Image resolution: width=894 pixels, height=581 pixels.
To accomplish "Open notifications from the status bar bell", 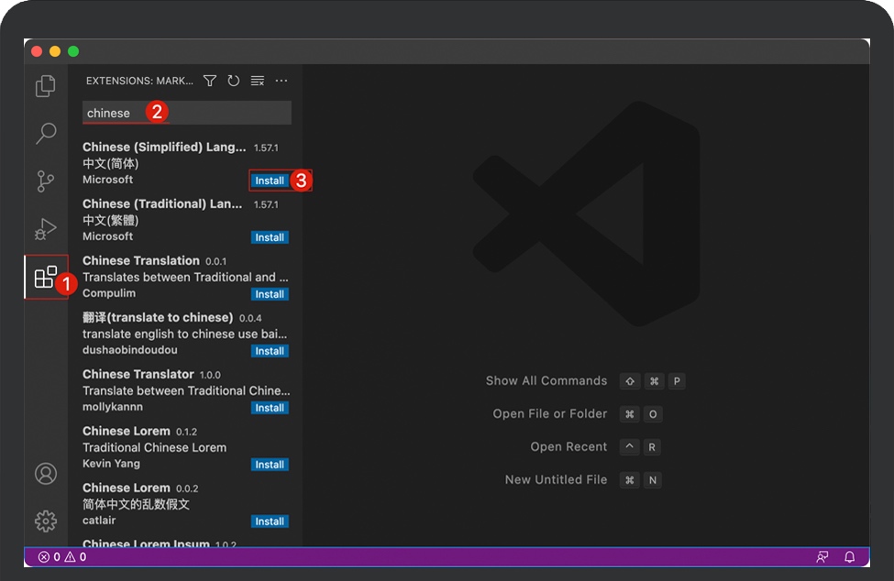I will (849, 556).
